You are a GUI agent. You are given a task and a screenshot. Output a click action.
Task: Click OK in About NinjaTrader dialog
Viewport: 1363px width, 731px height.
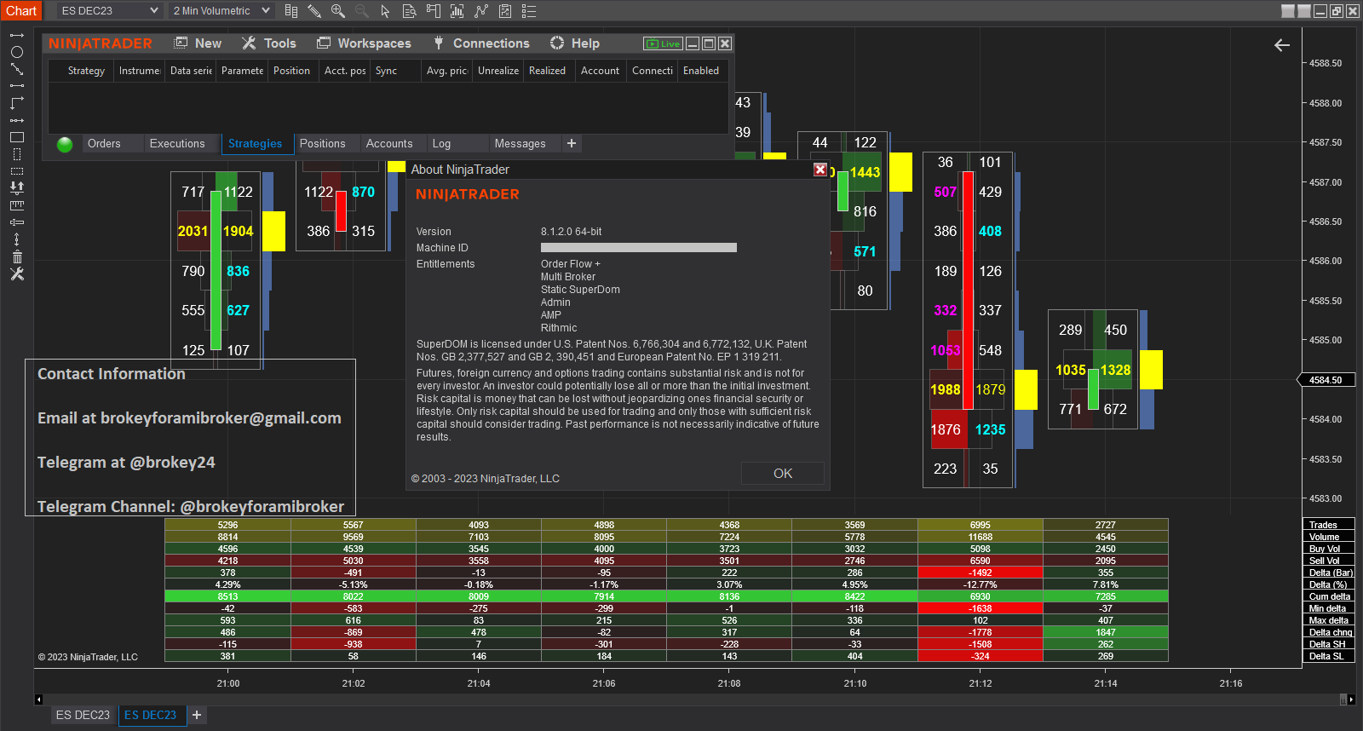click(x=783, y=474)
